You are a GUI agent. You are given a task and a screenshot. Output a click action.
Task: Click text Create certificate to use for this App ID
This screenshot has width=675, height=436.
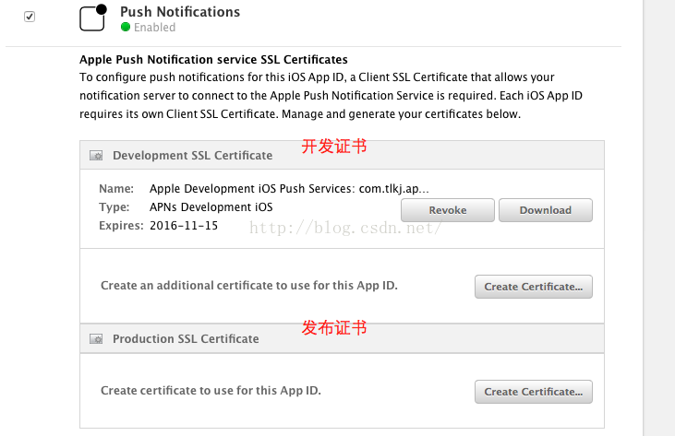(x=211, y=391)
